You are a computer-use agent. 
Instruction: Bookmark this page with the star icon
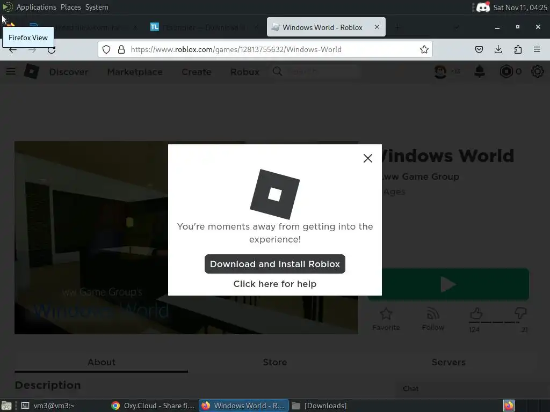tap(424, 49)
